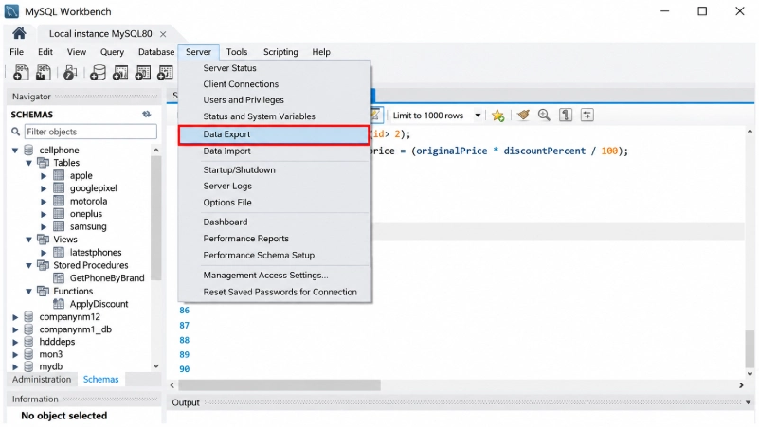Close the Local instance MySQL80 tab
The height and width of the screenshot is (427, 759).
(163, 34)
